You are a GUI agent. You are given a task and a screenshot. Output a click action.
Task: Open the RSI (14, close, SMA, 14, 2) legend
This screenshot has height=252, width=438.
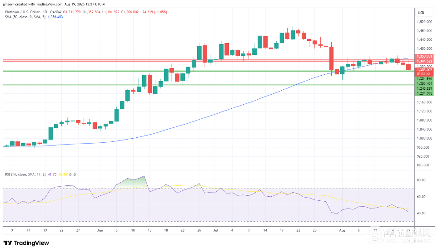25,174
